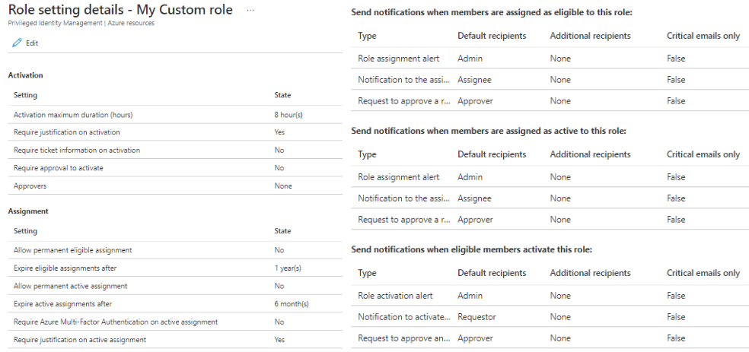Click the Critical emails only header in the activation table
Viewport: 749px width, 352px height.
(703, 273)
